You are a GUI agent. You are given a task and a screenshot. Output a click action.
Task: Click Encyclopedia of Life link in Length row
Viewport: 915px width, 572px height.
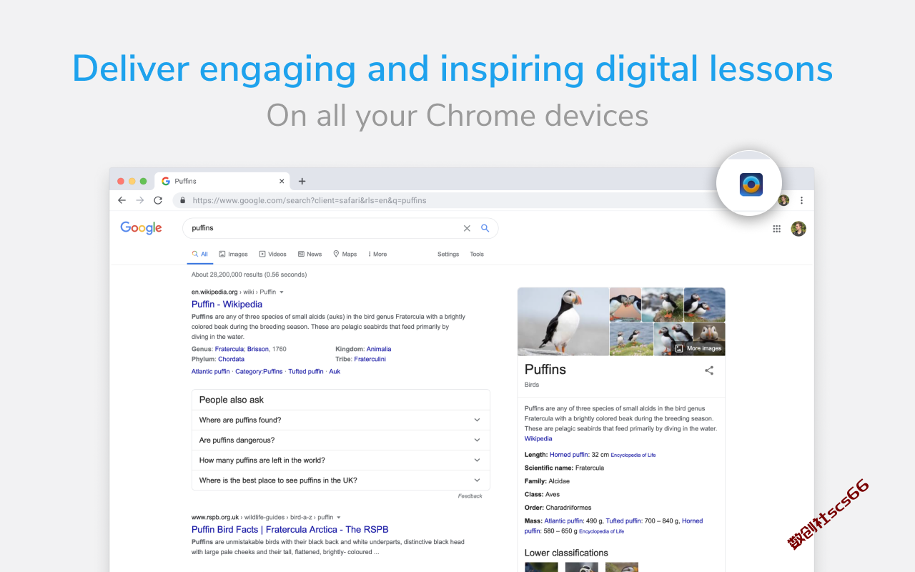(633, 455)
